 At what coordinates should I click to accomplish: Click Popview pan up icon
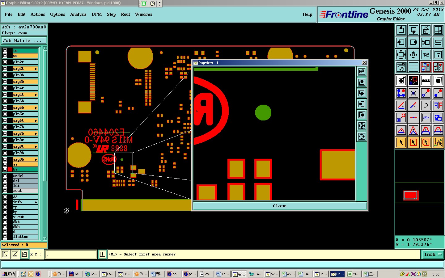point(362,82)
